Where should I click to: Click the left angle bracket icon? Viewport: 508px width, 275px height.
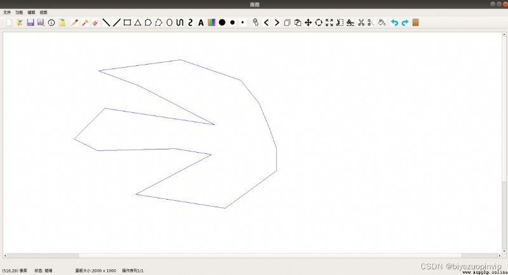[x=266, y=23]
